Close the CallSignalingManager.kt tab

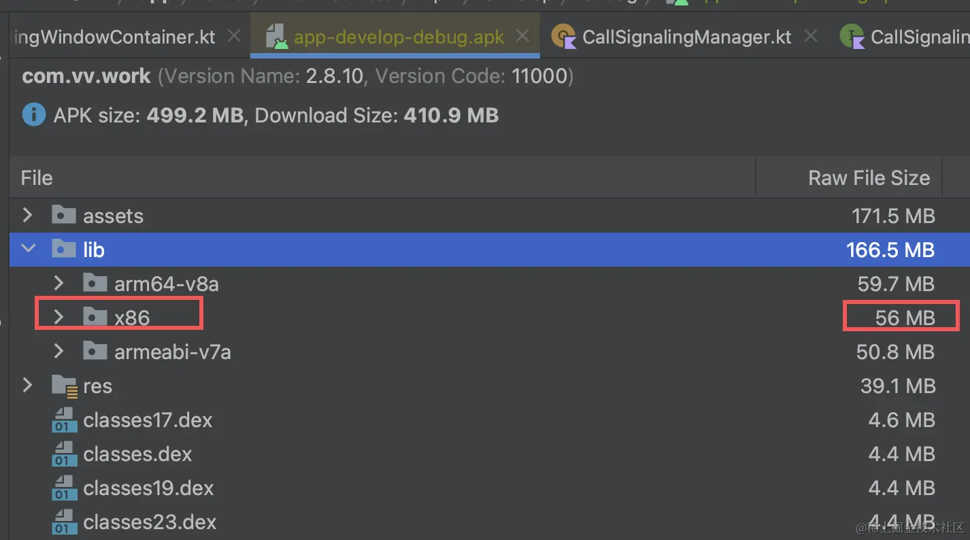tap(810, 36)
